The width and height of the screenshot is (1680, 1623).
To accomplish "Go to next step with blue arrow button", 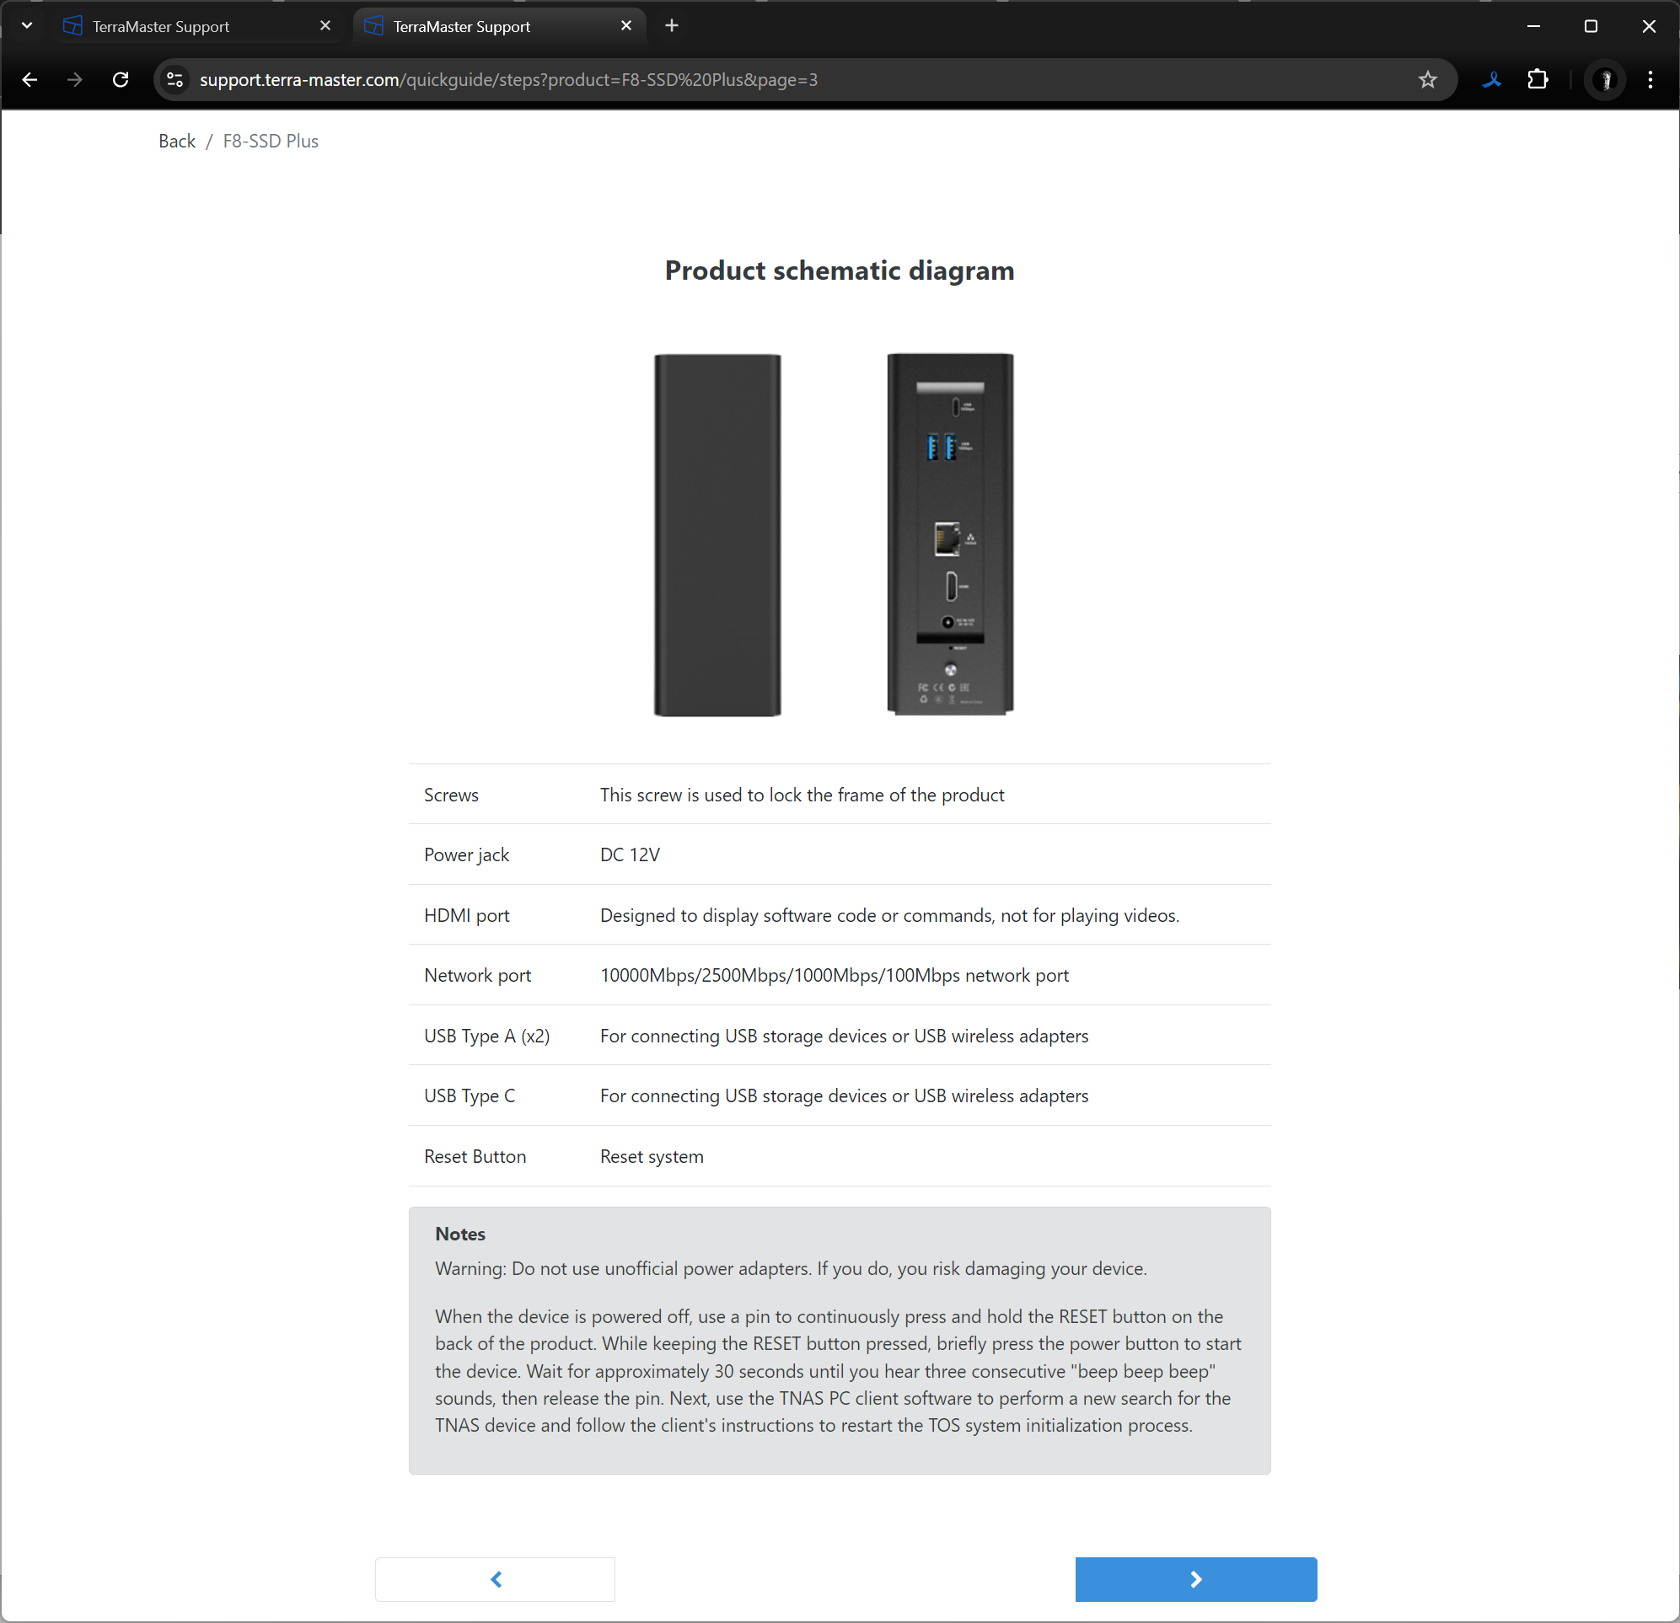I will coord(1194,1578).
